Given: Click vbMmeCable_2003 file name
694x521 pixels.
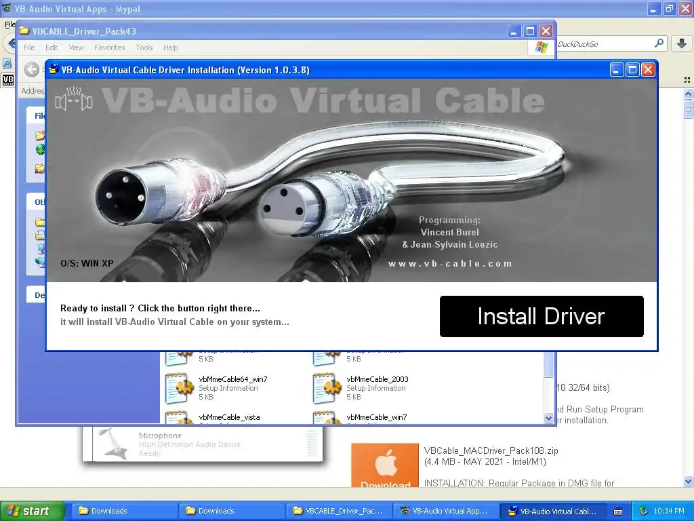Looking at the screenshot, I should 377,379.
